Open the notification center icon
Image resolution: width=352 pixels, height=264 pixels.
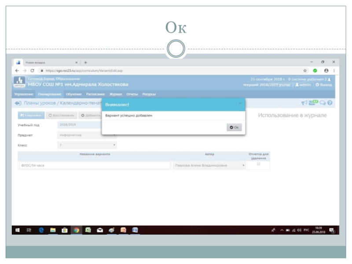tap(332, 230)
